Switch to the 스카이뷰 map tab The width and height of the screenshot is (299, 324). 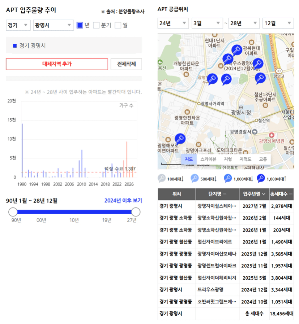(x=208, y=159)
